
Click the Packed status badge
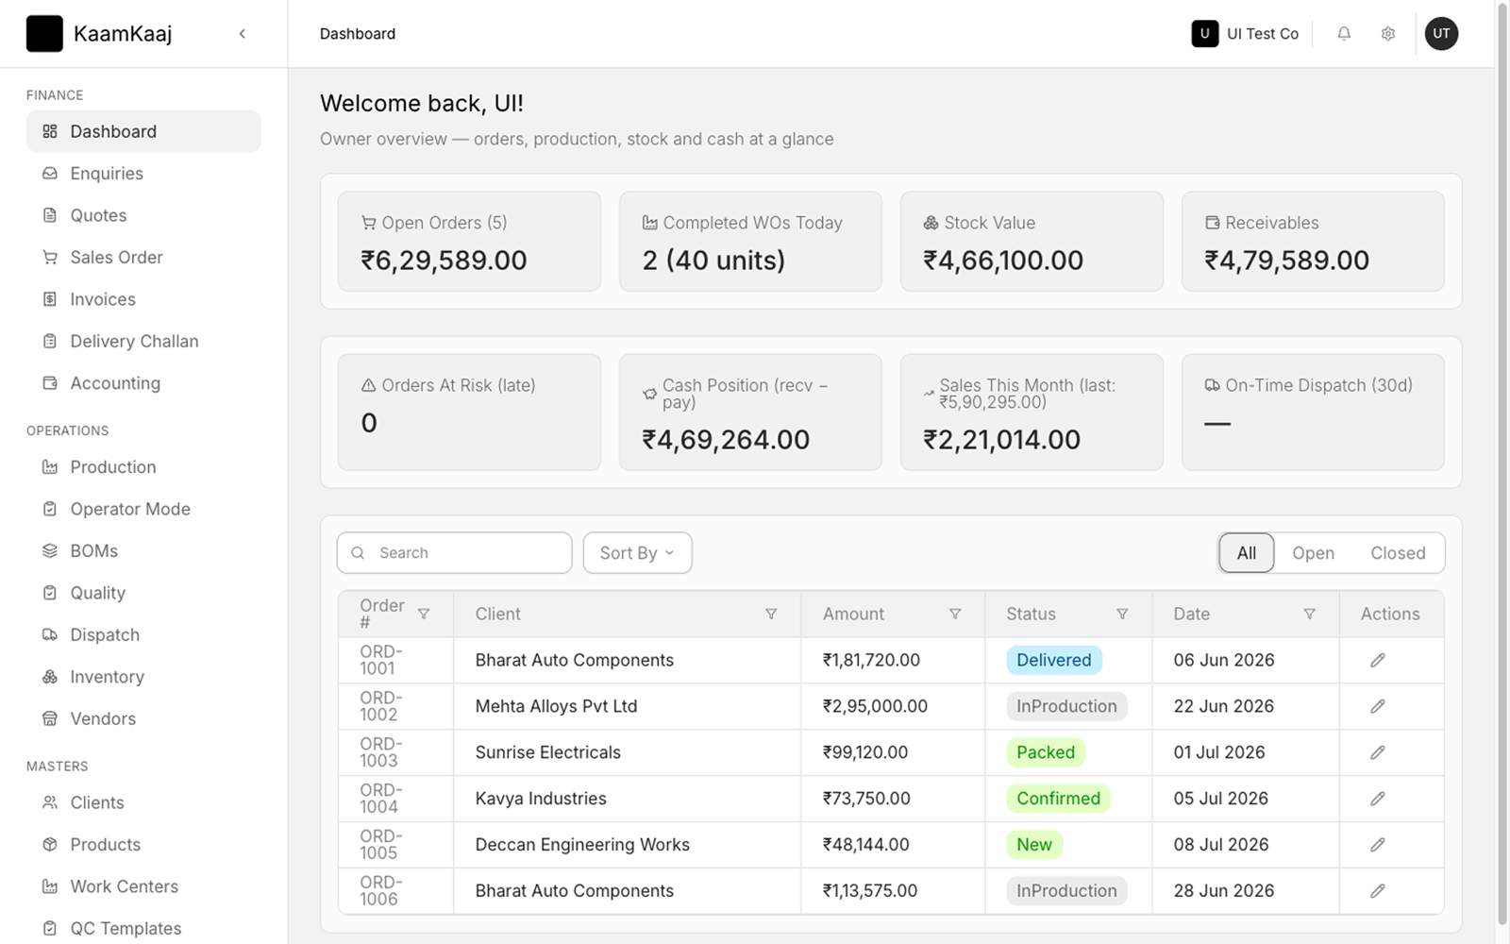click(x=1046, y=753)
